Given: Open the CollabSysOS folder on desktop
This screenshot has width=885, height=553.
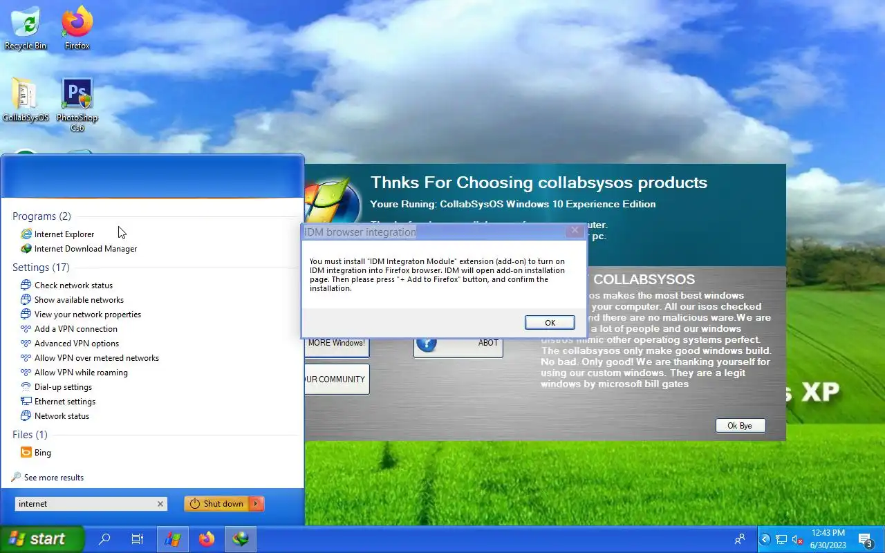Looking at the screenshot, I should (x=26, y=100).
